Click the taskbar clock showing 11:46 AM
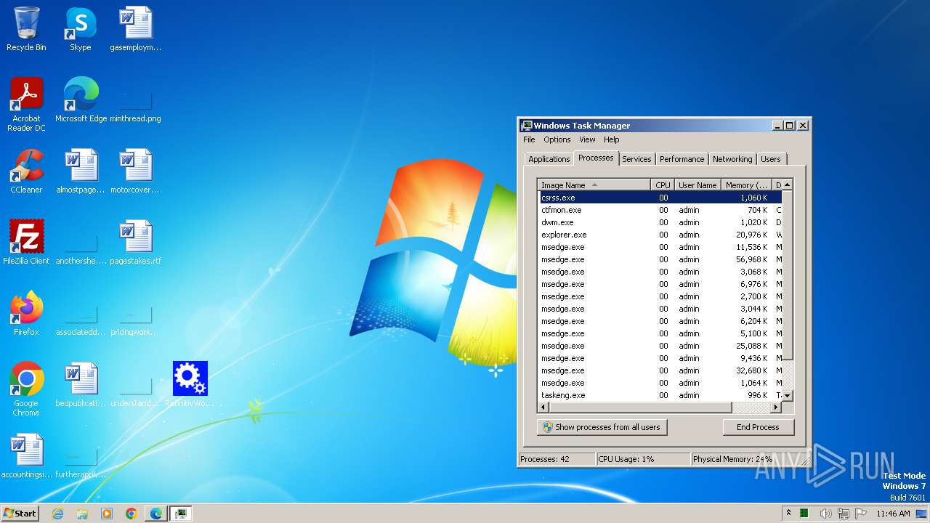Screen dimensions: 930x523 click(x=893, y=514)
